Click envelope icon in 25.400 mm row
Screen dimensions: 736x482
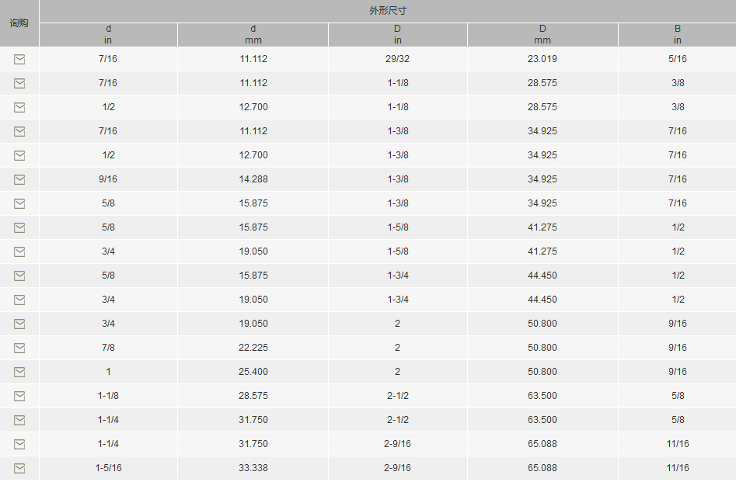[x=19, y=372]
